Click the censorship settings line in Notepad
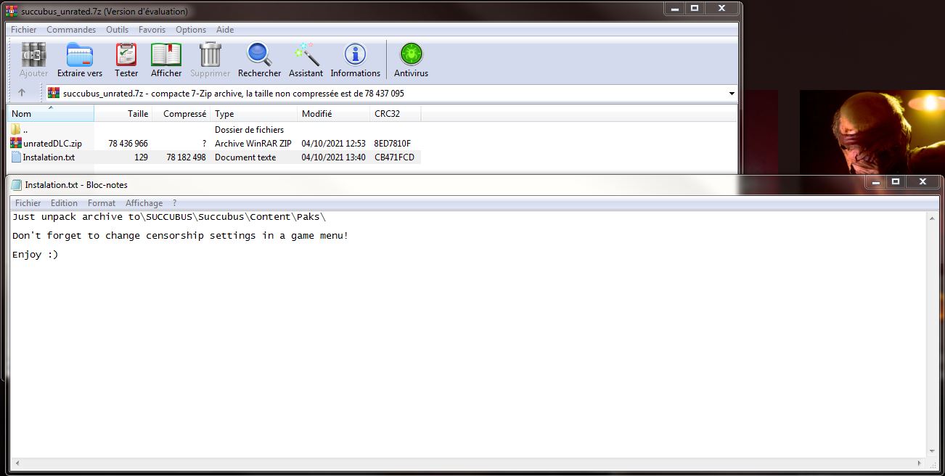945x476 pixels. coord(180,236)
